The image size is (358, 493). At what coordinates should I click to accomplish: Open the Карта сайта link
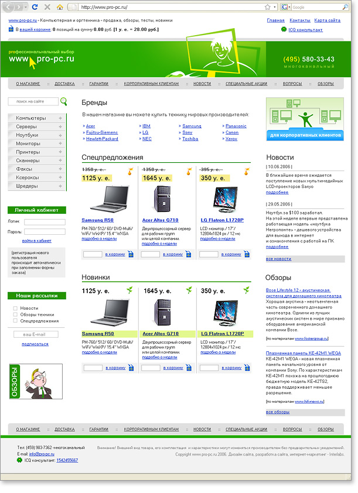pyautogui.click(x=327, y=20)
